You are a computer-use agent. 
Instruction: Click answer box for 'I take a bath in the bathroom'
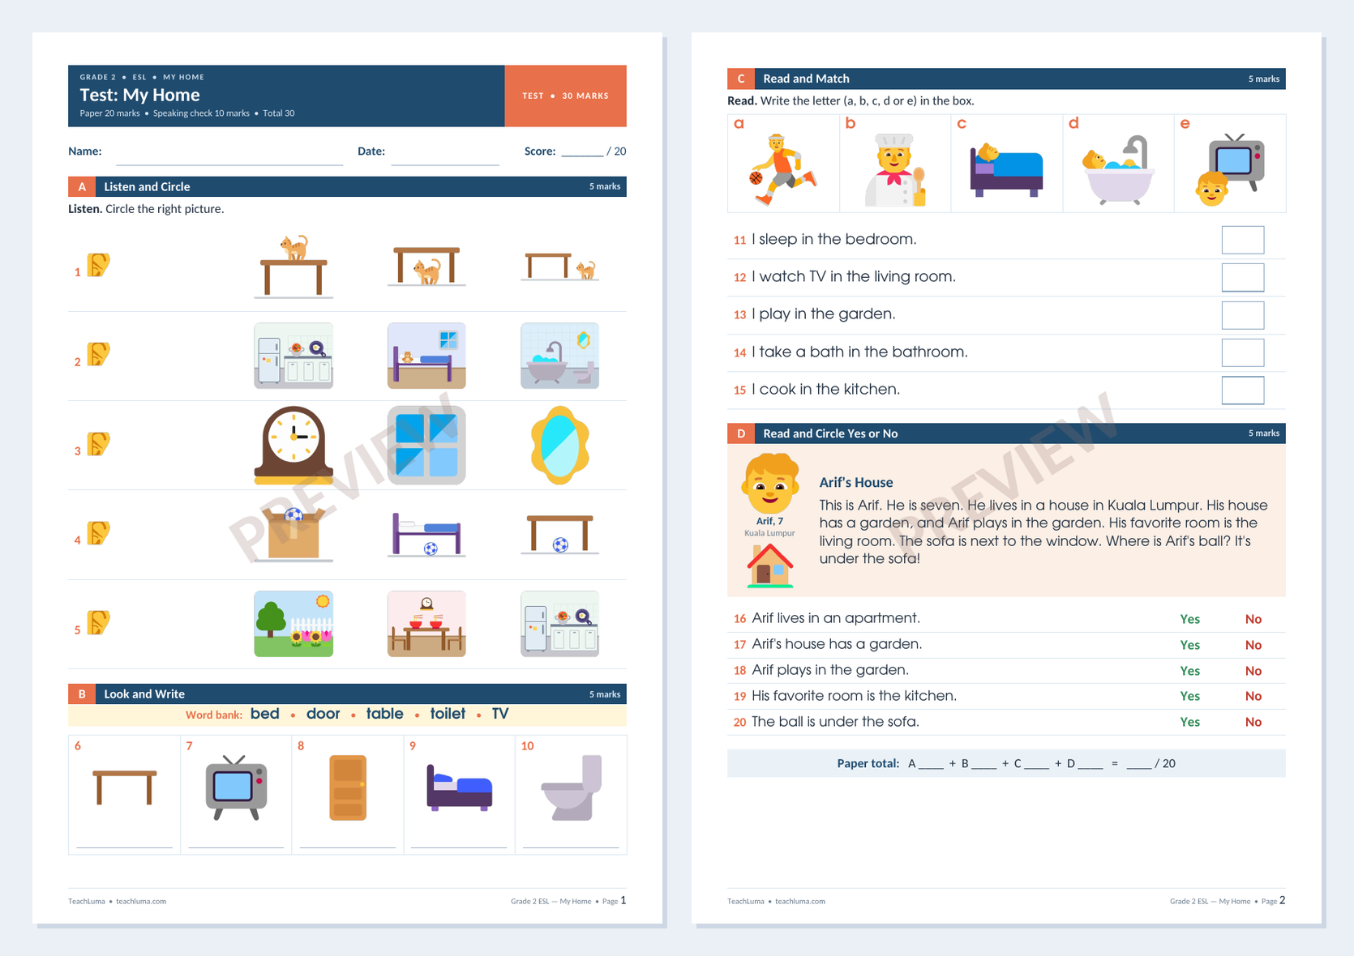pyautogui.click(x=1243, y=352)
